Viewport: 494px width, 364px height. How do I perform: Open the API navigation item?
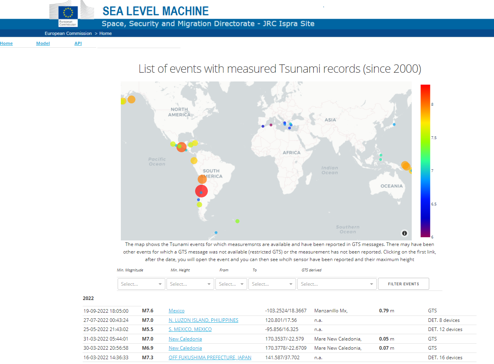(x=78, y=43)
